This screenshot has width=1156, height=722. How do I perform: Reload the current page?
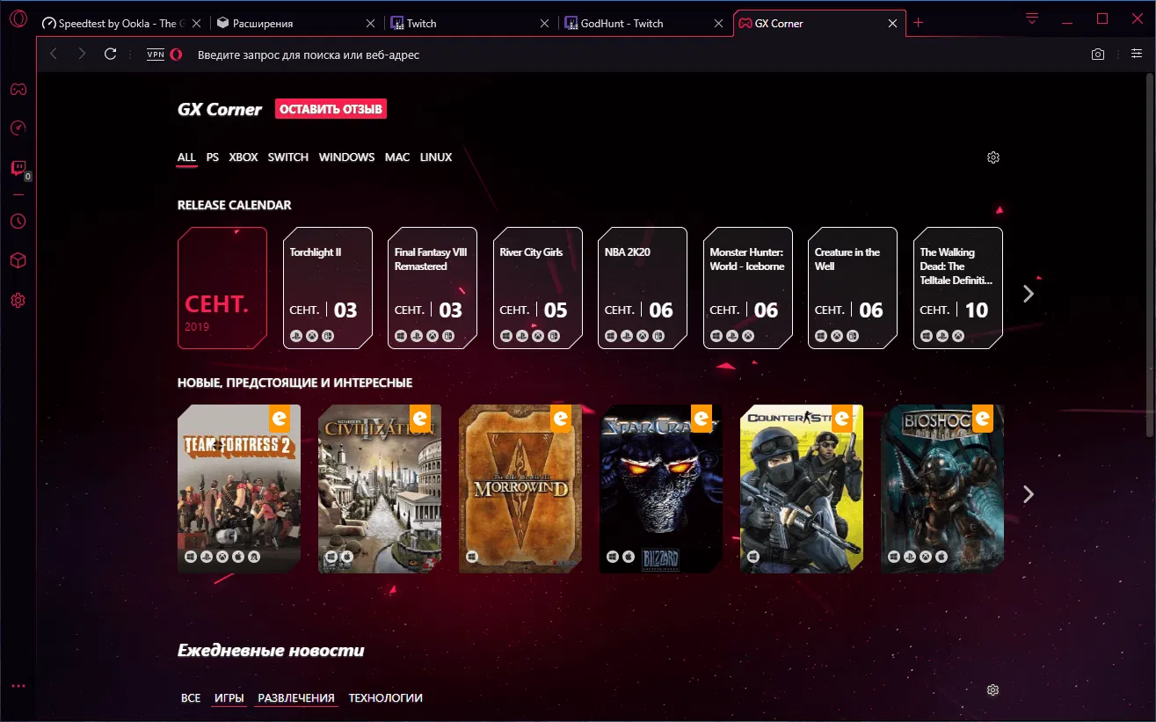pos(110,55)
